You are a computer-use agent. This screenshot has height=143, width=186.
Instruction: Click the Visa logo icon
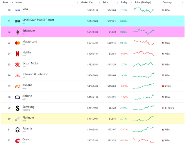click(x=17, y=10)
